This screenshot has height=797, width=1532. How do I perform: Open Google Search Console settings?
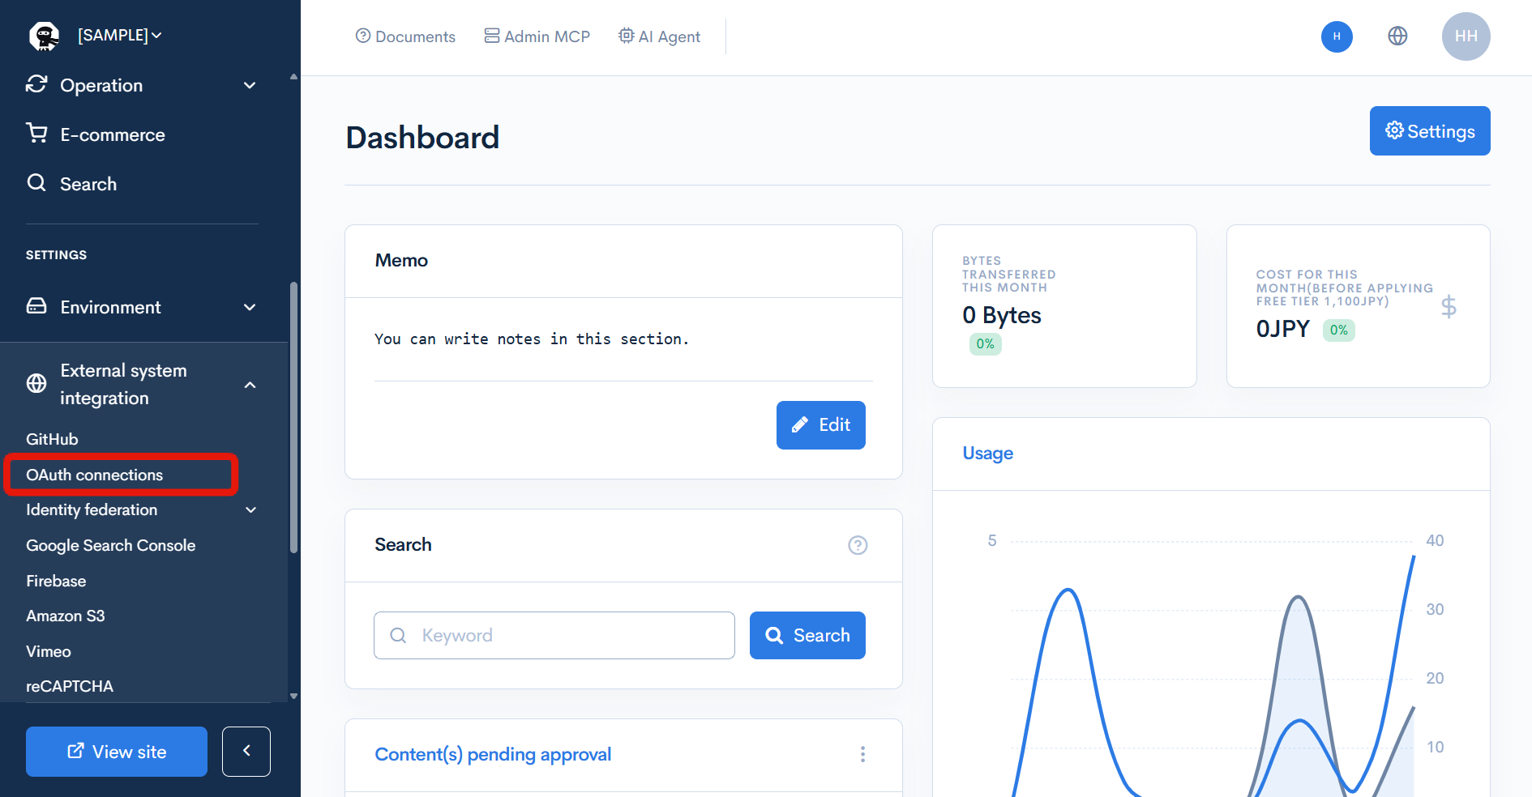tap(110, 545)
